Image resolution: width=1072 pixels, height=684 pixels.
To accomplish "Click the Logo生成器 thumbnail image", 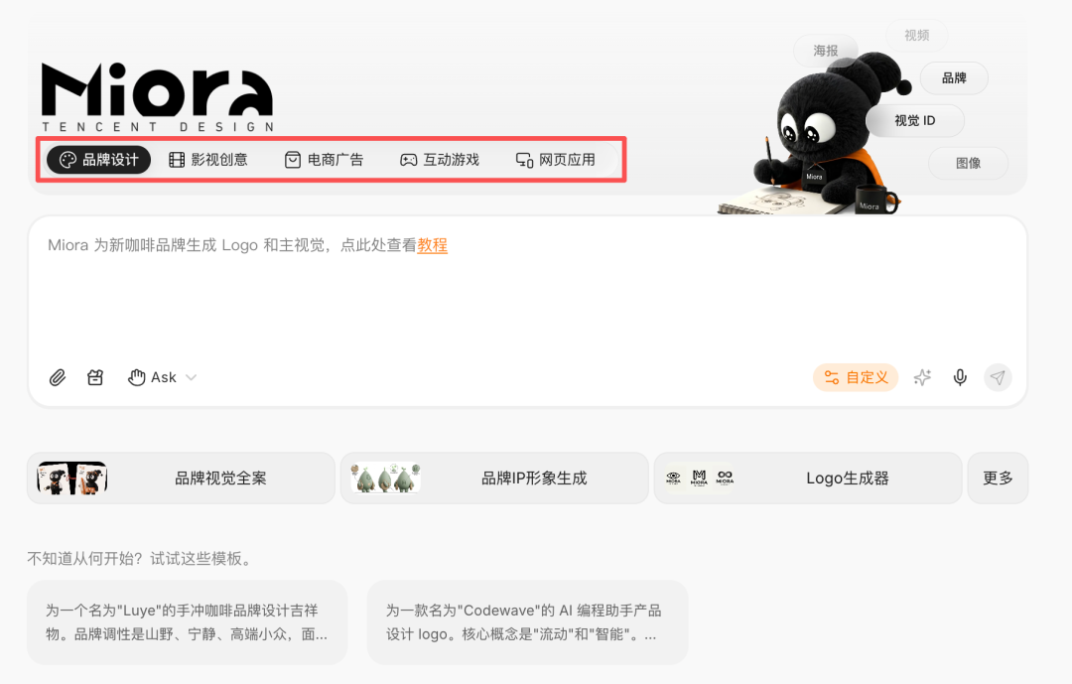I will [x=699, y=479].
